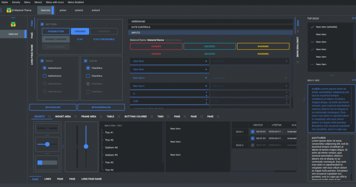The height and width of the screenshot is (187, 356).
Task: Open the underlined New item1 combo box
Action: [170, 86]
